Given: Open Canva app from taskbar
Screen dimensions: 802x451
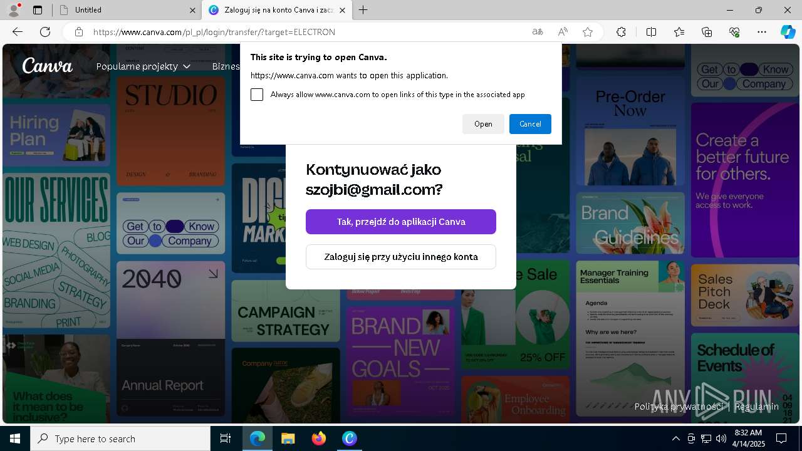Looking at the screenshot, I should click(350, 438).
